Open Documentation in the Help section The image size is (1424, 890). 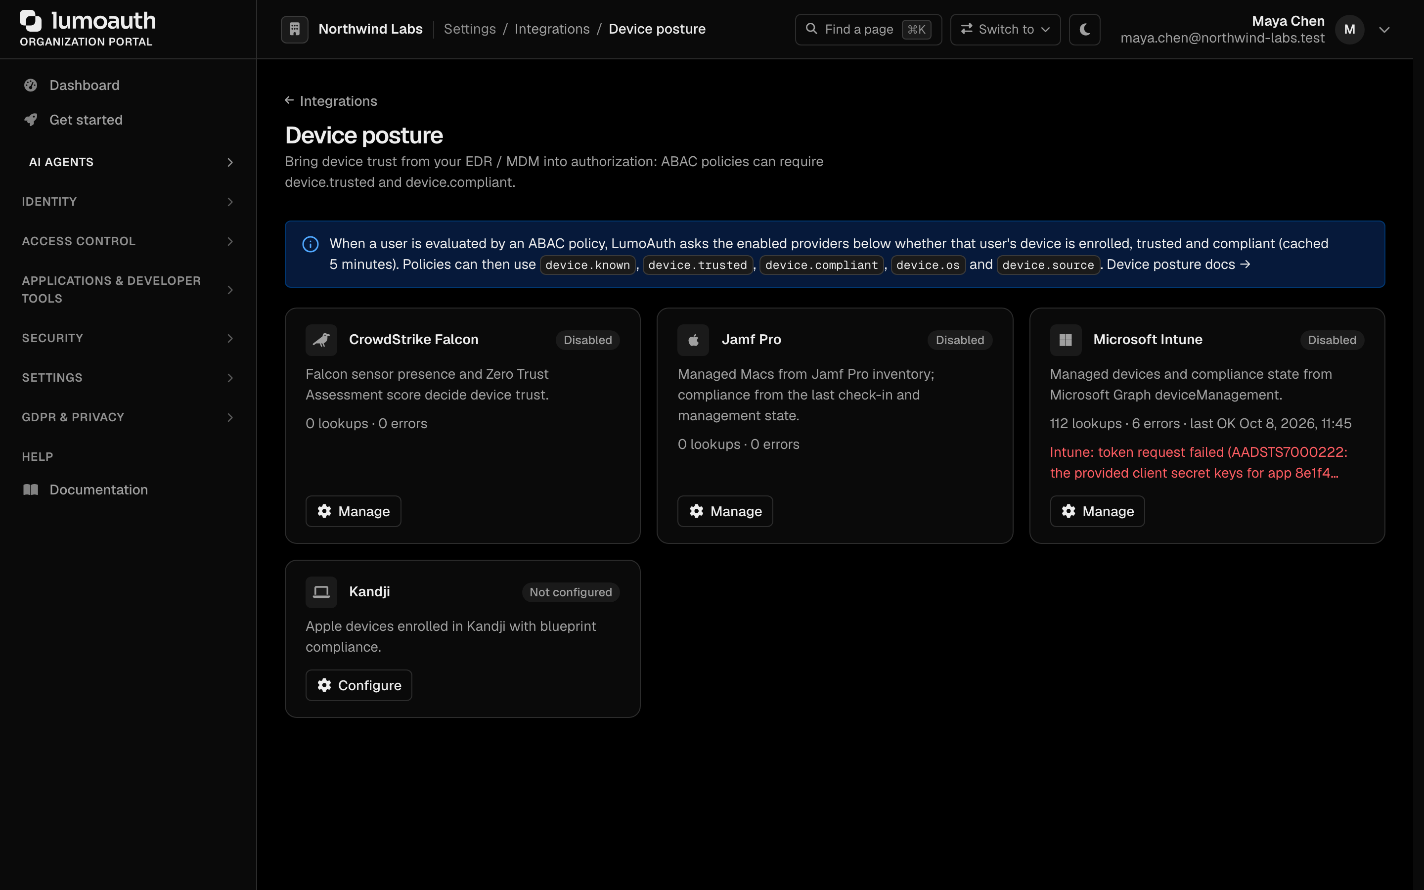[x=128, y=489]
